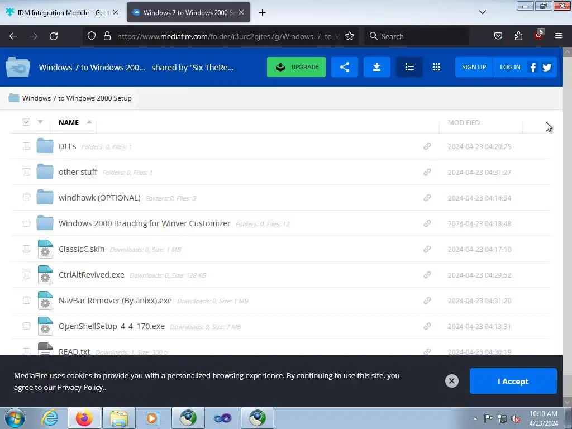Click Windows 7 to Windows 2000 Setup breadcrumb

click(77, 98)
